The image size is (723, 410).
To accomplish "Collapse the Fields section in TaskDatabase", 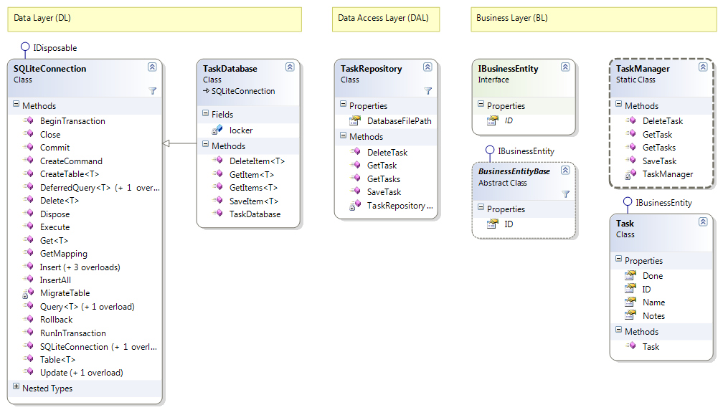I will [205, 114].
